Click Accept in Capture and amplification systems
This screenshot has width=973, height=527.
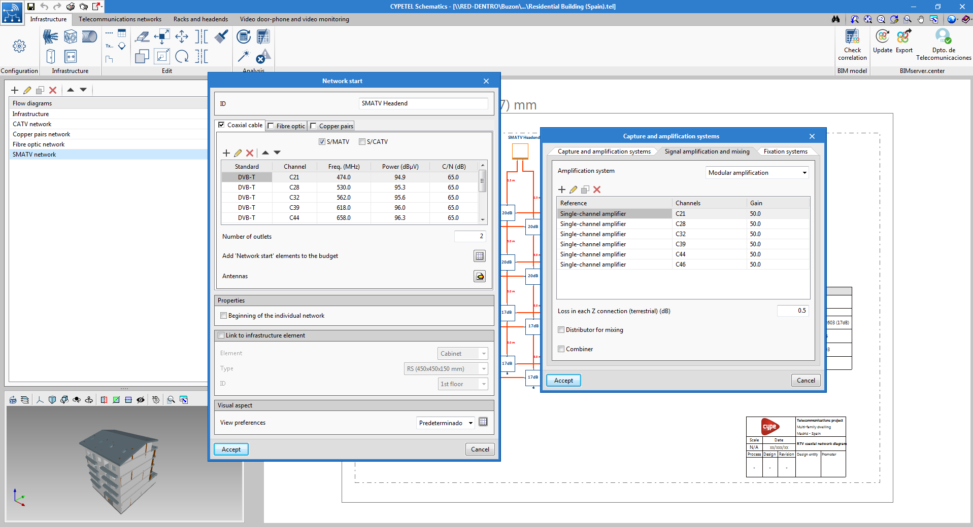click(x=563, y=381)
